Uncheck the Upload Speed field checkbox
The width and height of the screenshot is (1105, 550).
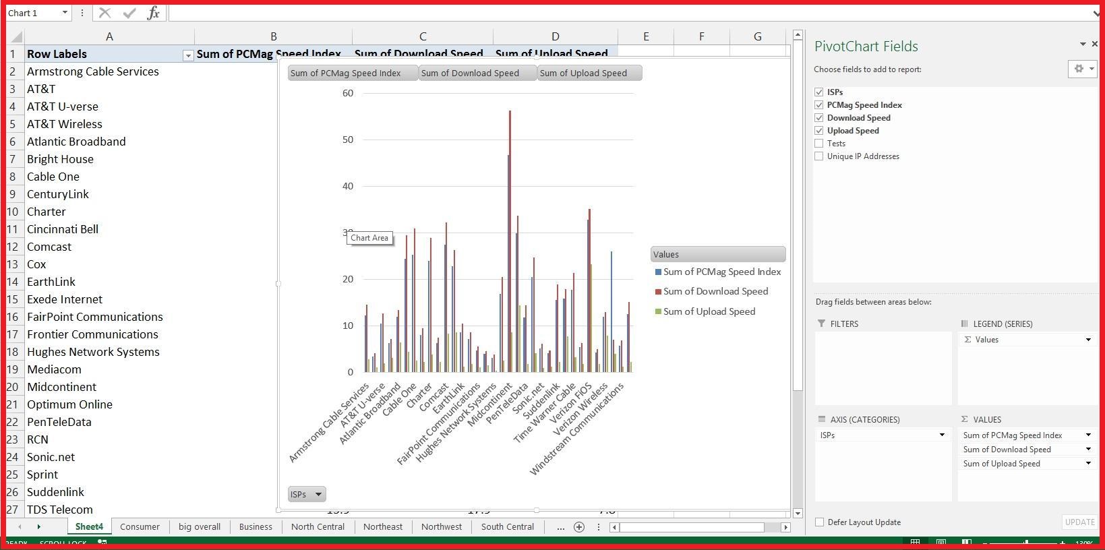click(818, 131)
